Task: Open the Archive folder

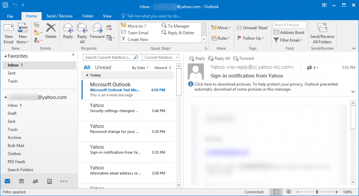Action: [14, 138]
